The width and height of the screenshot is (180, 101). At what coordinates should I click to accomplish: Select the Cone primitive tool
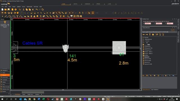point(34,16)
